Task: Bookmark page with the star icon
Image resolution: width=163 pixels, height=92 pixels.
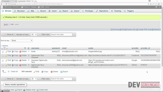Action: pyautogui.click(x=151, y=4)
